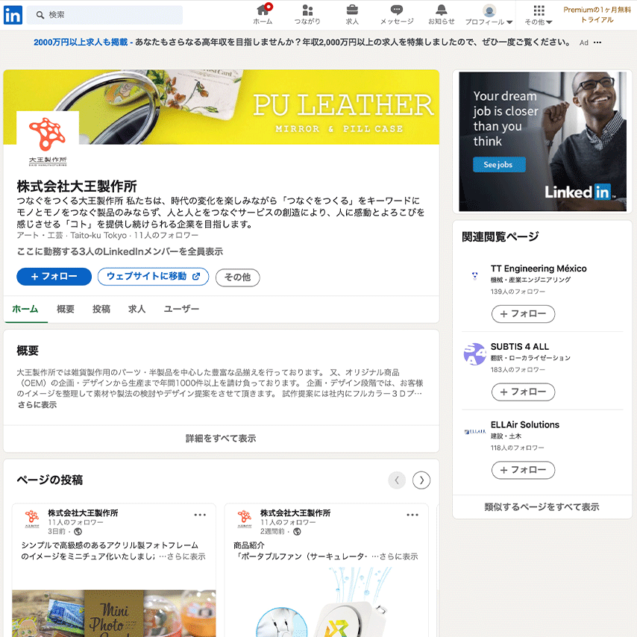
Task: Expand overview with さらに表示
Action: tap(37, 404)
